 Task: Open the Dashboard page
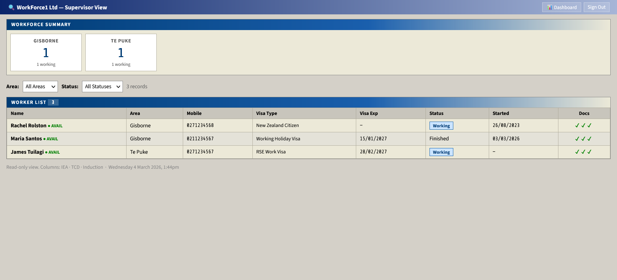coord(562,7)
